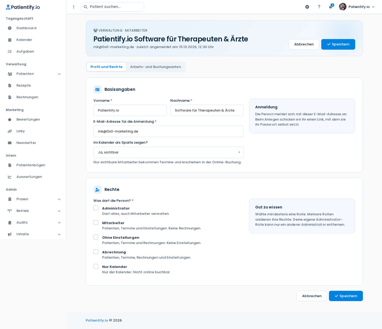Toggle the Ohne Einstellungen checkbox
This screenshot has height=329, width=382.
[96, 237]
